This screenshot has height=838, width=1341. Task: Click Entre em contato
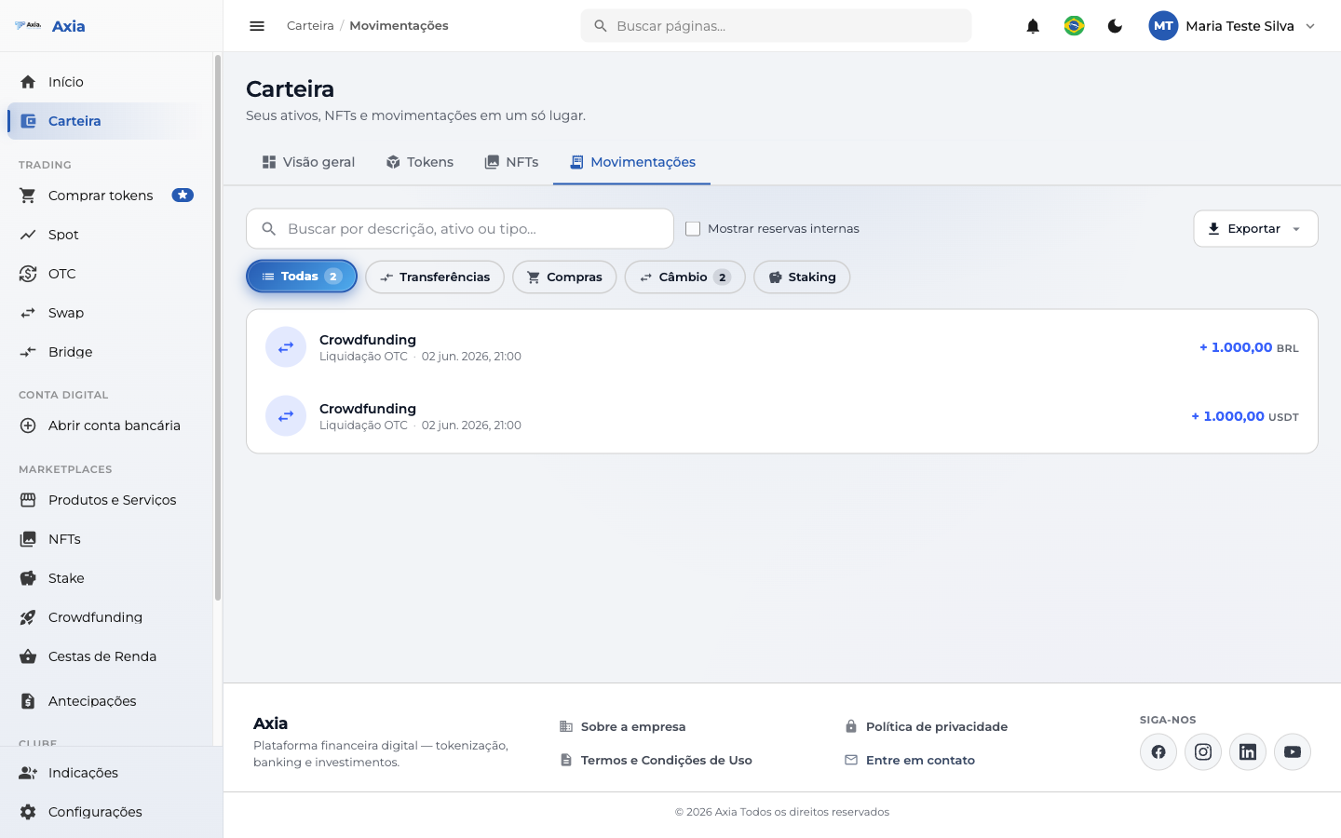[x=910, y=761]
